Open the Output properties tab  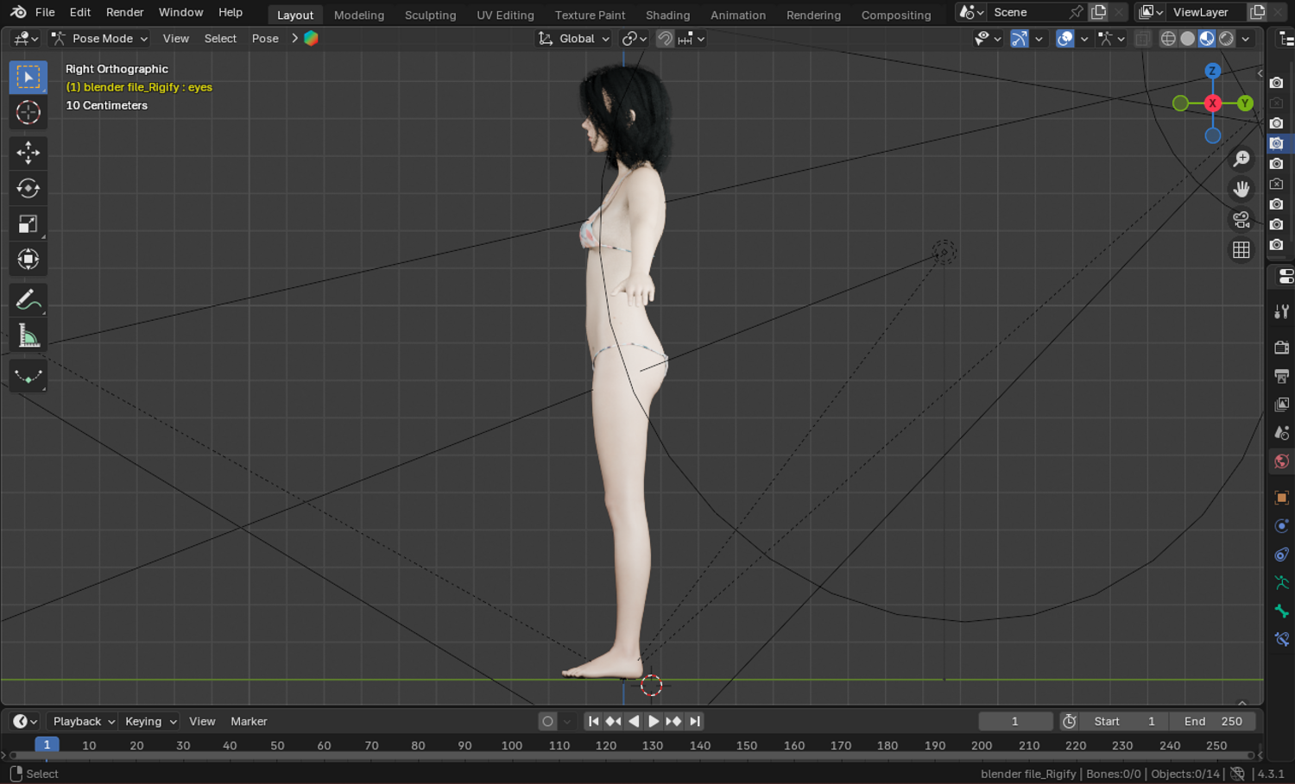(x=1282, y=376)
